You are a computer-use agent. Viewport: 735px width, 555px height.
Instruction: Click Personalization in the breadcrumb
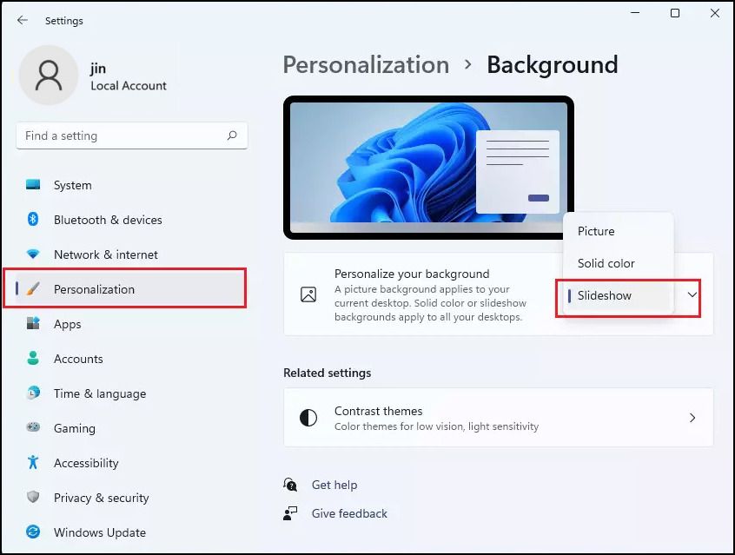[366, 64]
